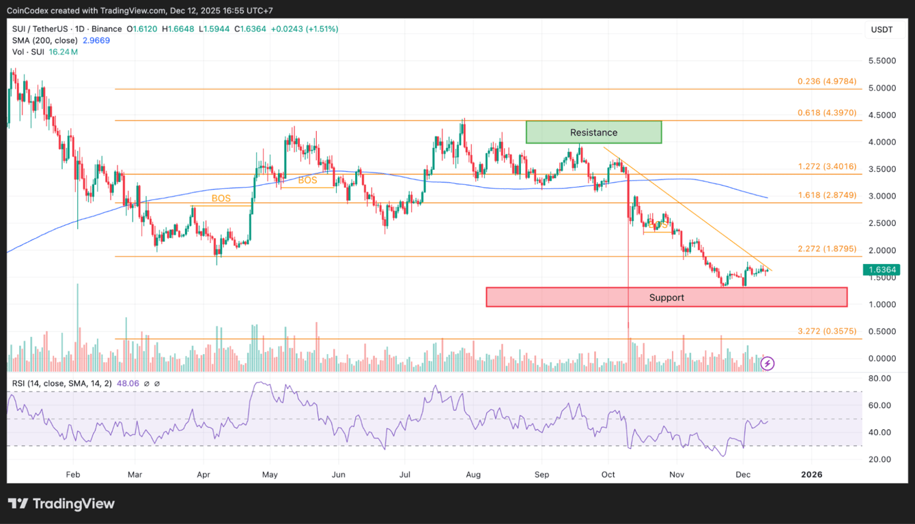915x524 pixels.
Task: Click the red Support zone box
Action: click(x=666, y=297)
